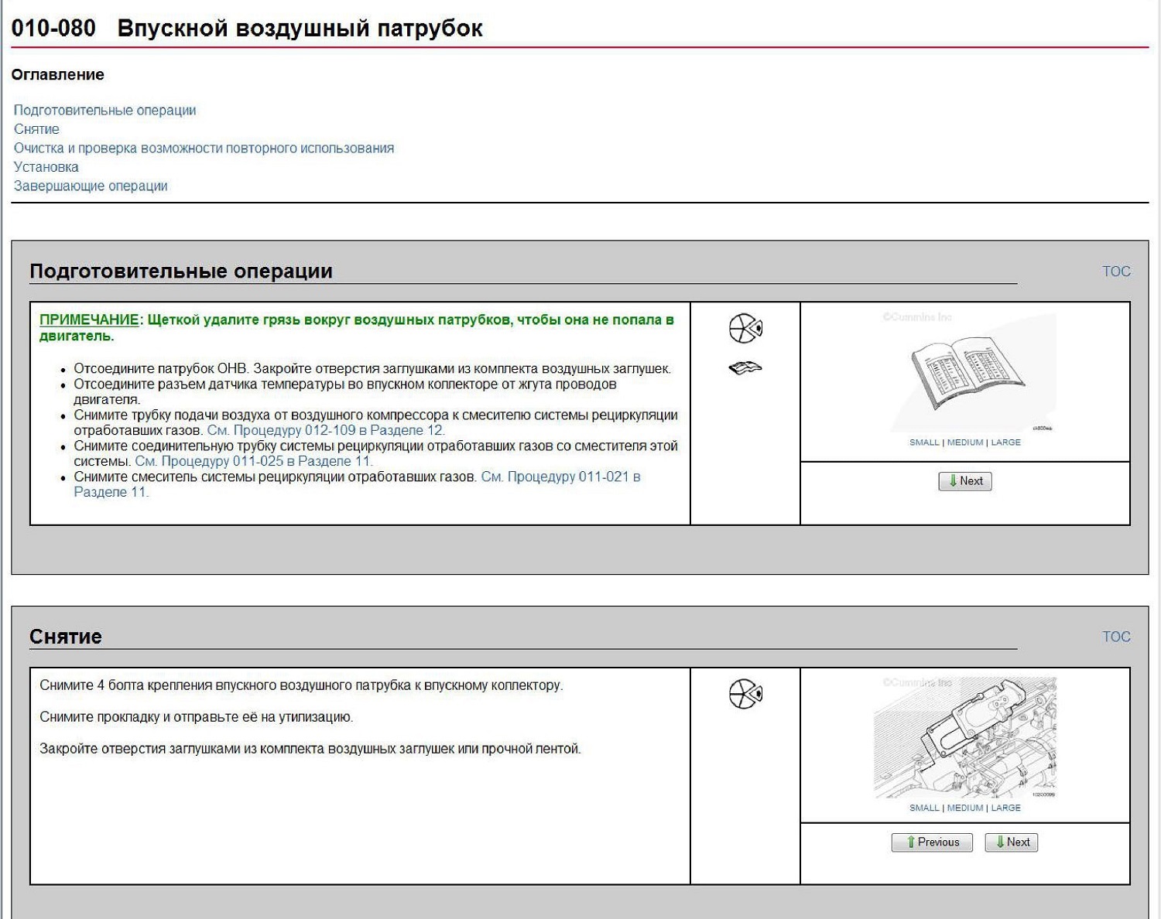Go to Установка in the contents list
This screenshot has height=919, width=1161.
46,167
